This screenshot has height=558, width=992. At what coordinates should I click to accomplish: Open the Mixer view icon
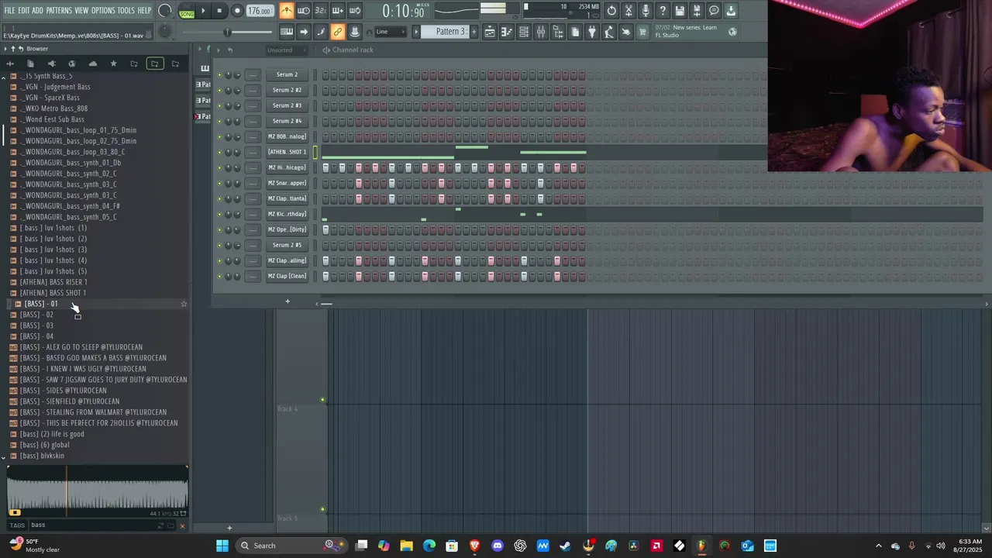[x=541, y=32]
